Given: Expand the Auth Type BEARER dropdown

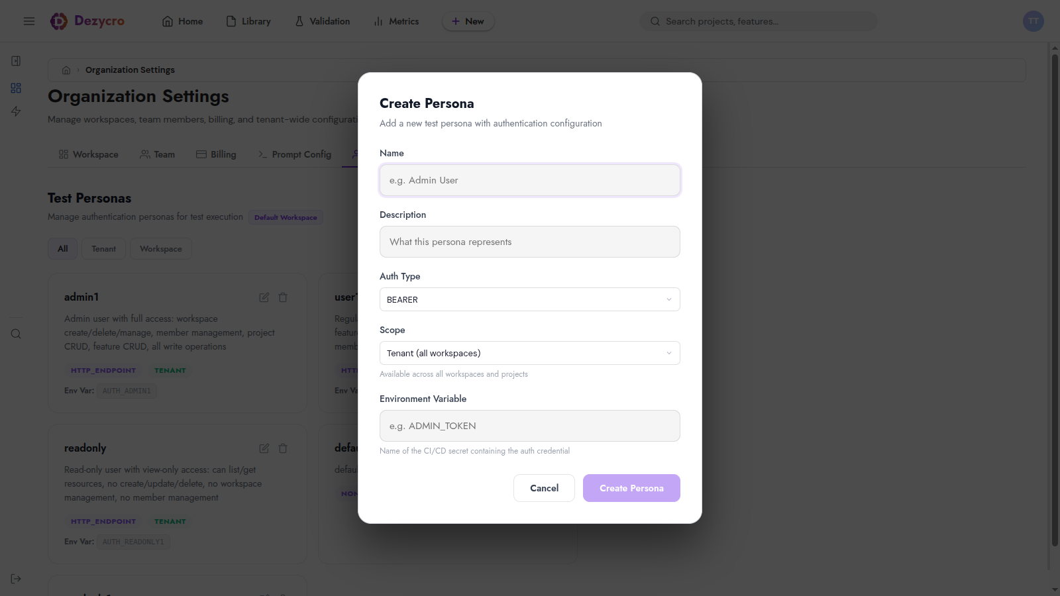Looking at the screenshot, I should (x=530, y=299).
